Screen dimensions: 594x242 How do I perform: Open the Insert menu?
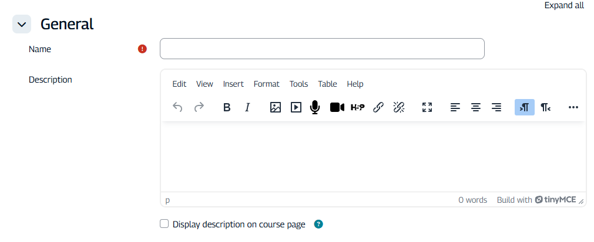click(233, 84)
